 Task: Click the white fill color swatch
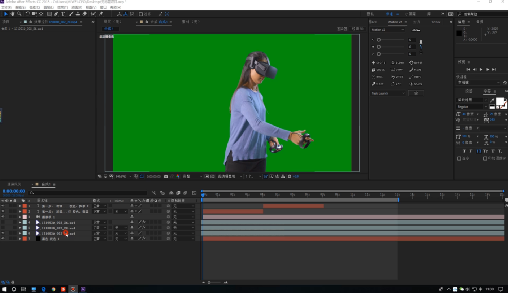point(500,101)
